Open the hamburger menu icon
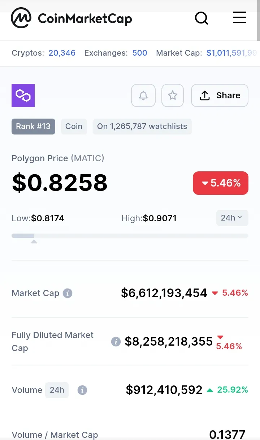This screenshot has height=440, width=260. click(240, 17)
